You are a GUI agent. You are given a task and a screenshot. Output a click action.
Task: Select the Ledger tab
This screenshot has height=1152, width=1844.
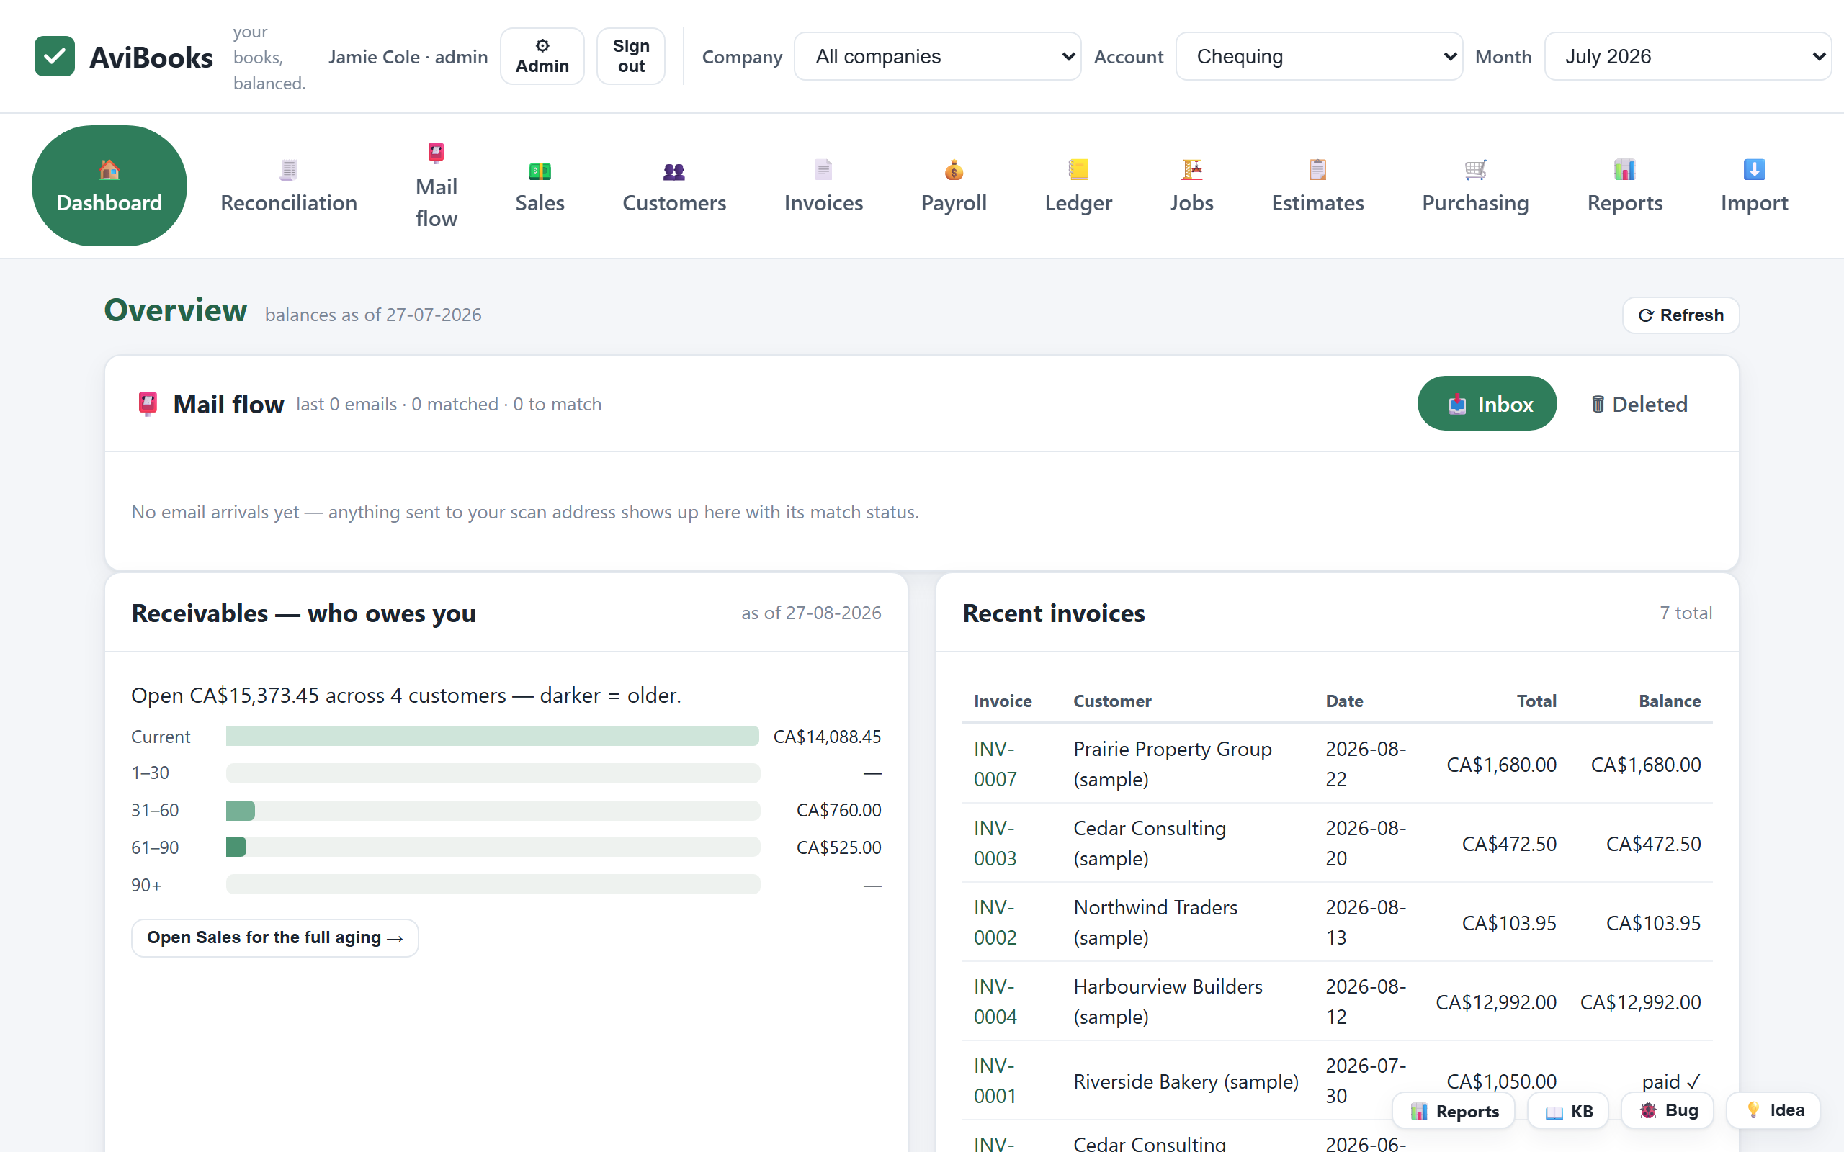point(1078,186)
